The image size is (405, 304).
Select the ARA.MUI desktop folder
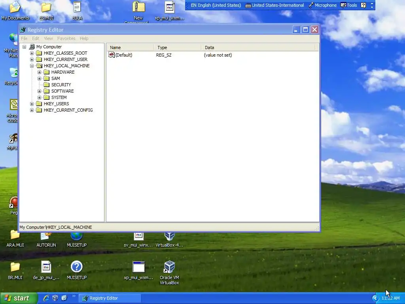[x=15, y=239]
